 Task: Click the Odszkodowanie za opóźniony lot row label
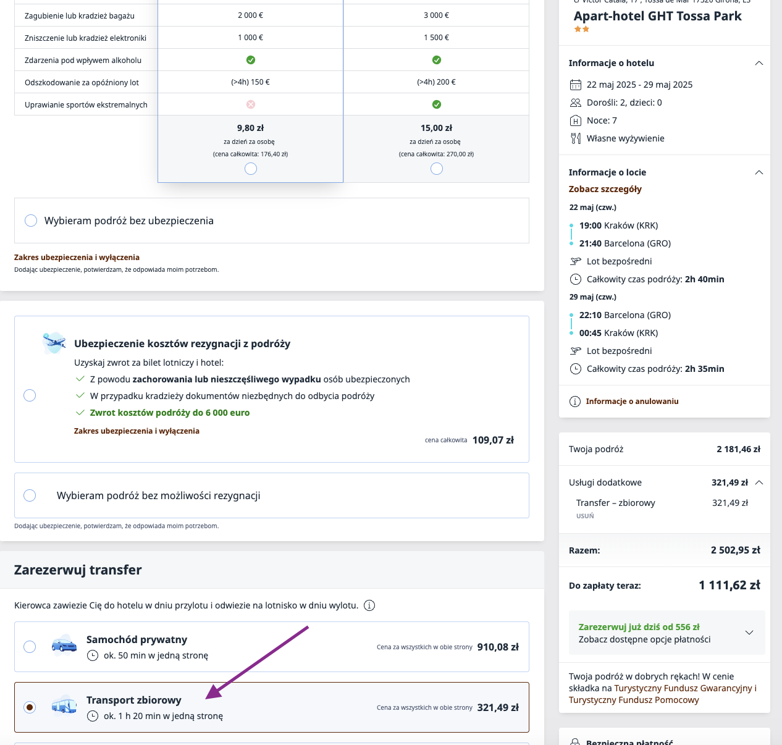82,82
